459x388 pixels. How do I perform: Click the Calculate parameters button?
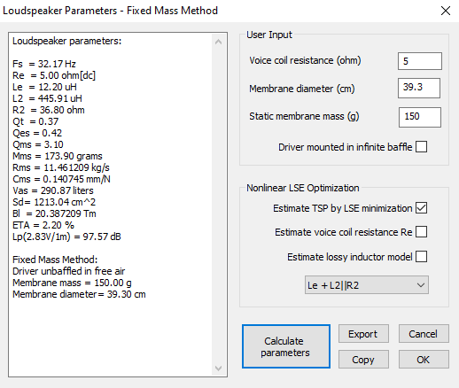click(x=286, y=346)
